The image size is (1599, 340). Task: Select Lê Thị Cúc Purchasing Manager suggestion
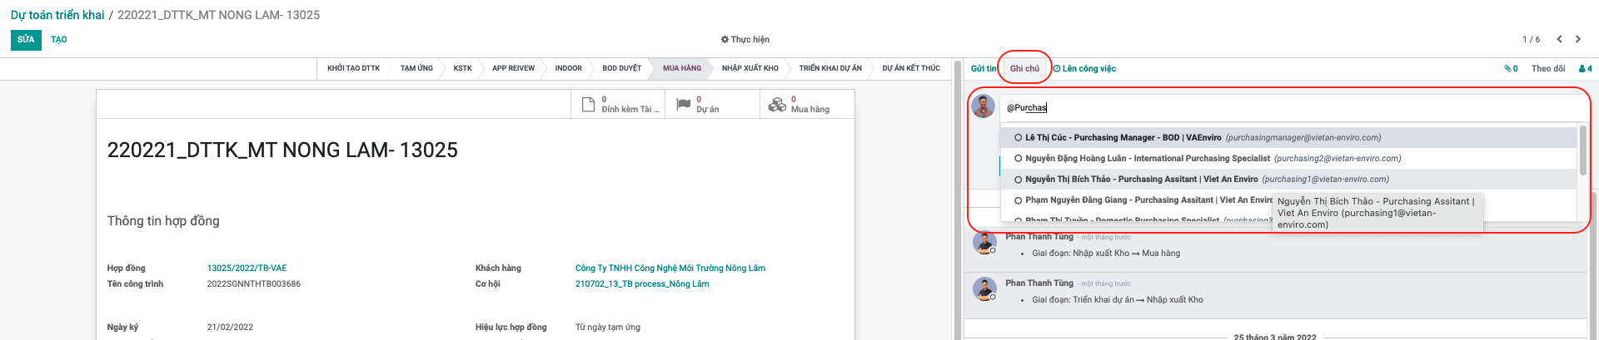[x=1288, y=138]
